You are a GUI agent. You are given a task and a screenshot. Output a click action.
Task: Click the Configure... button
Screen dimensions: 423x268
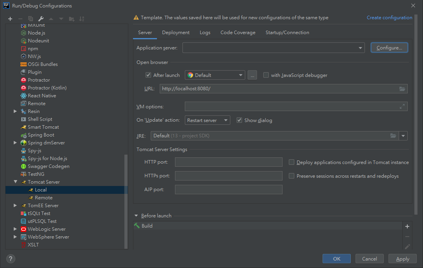click(x=389, y=48)
